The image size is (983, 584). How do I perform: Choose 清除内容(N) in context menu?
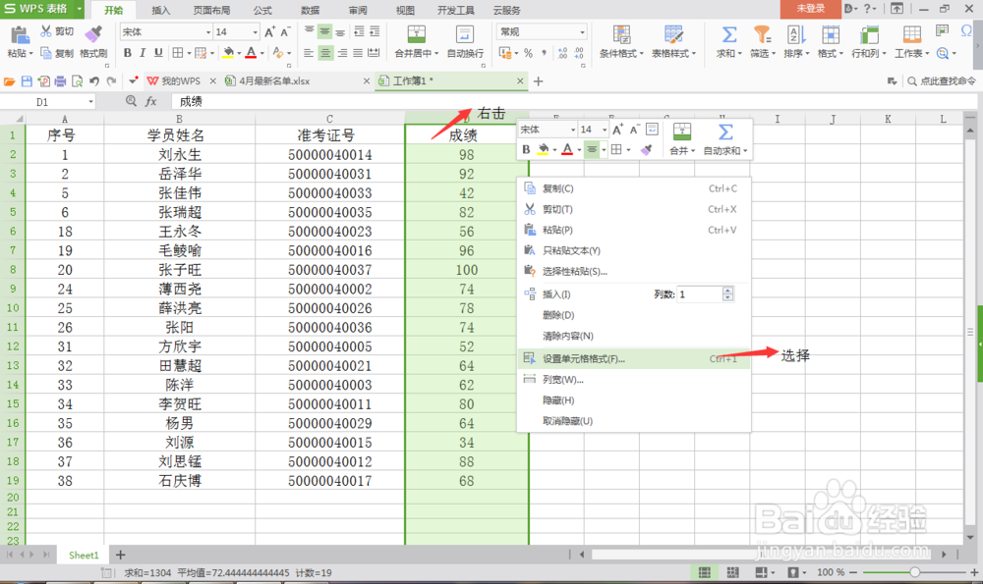tap(634, 336)
